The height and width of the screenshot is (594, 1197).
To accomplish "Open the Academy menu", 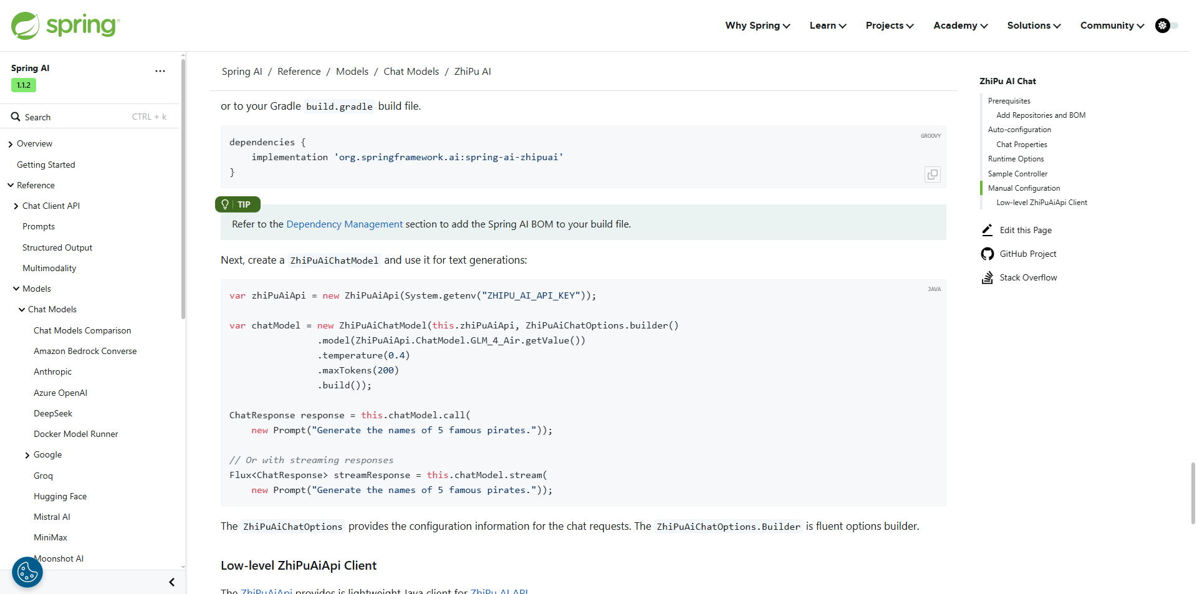I will tap(960, 26).
